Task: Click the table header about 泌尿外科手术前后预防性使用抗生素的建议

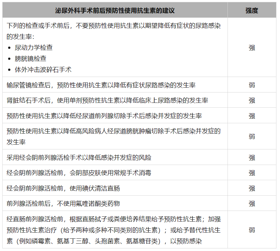Action: (x=115, y=11)
